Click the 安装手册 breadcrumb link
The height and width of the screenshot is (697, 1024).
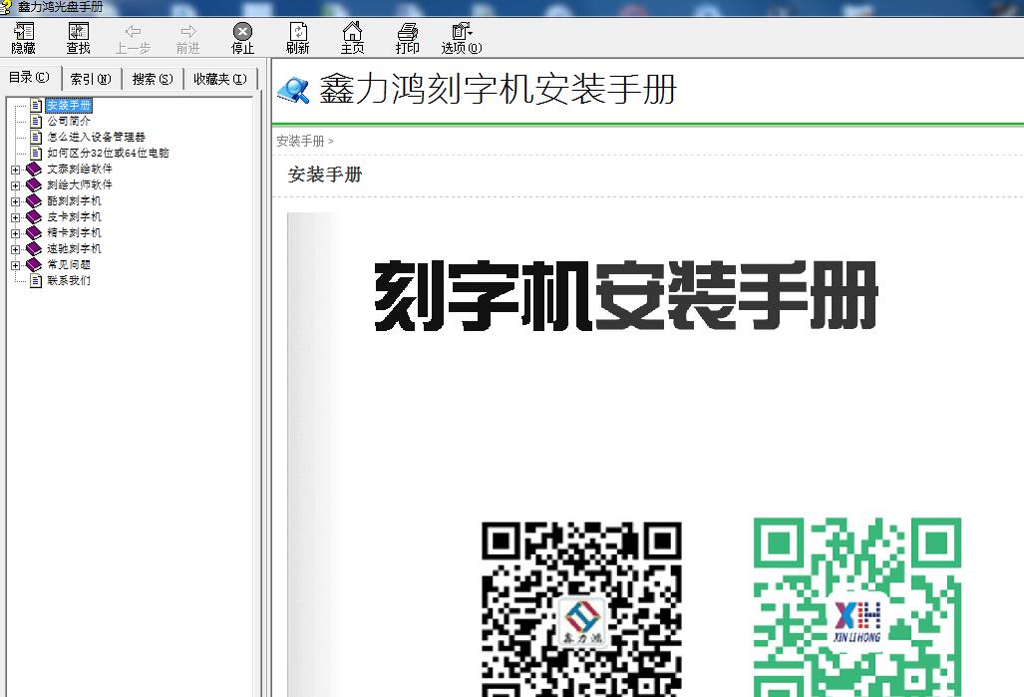(300, 141)
